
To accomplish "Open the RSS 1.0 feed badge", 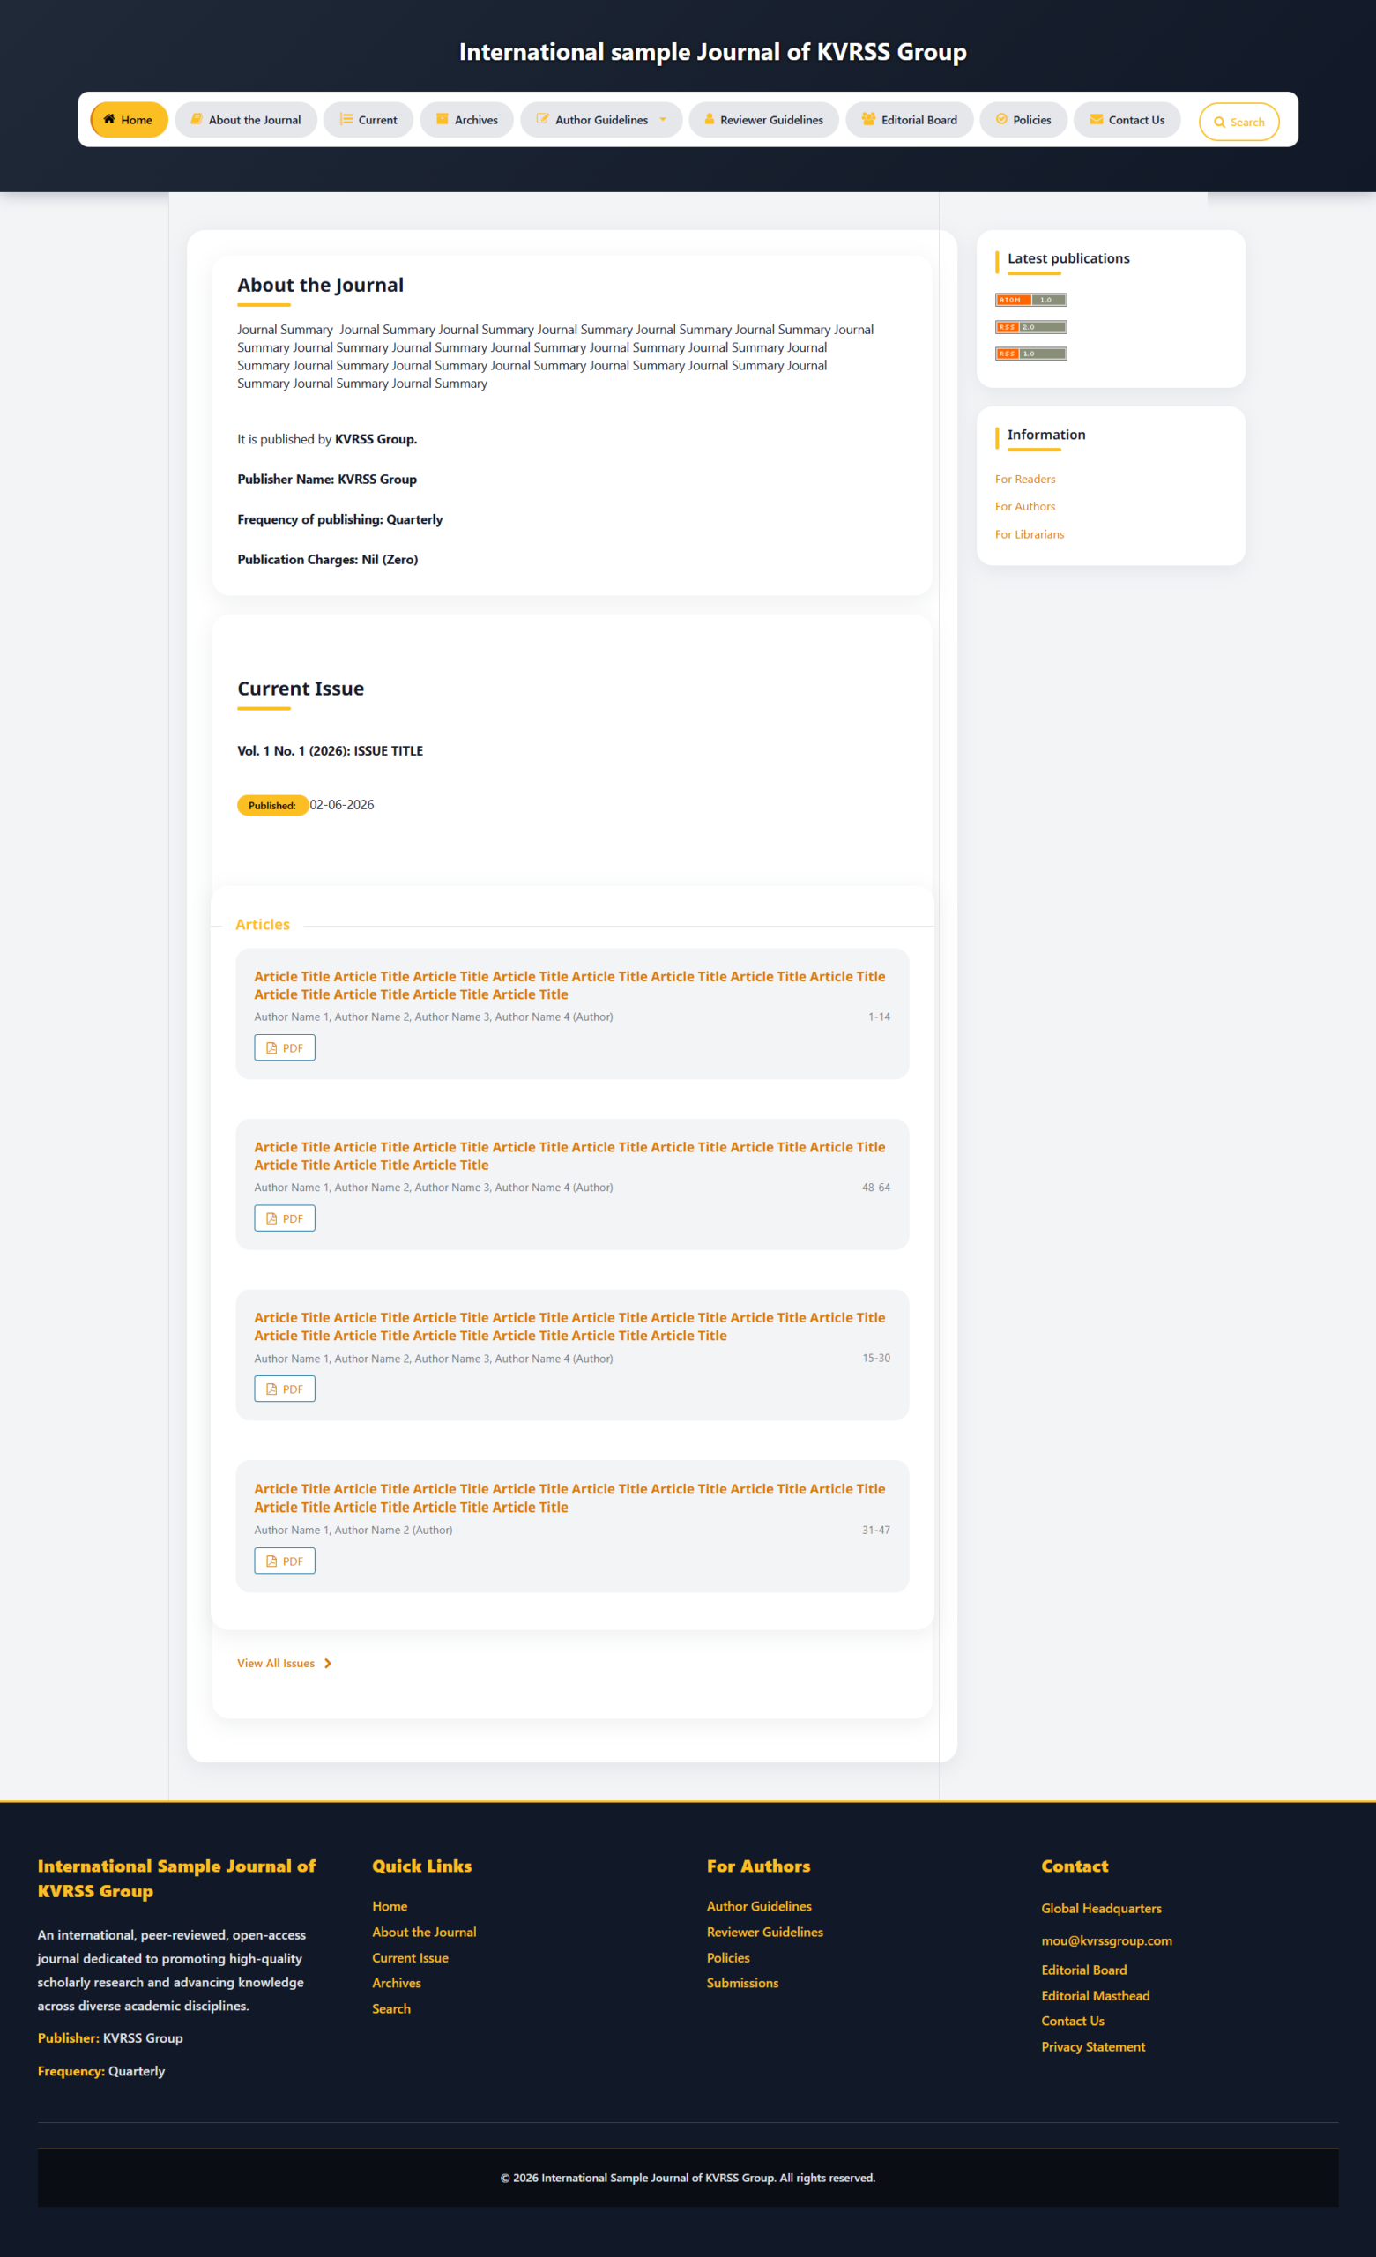I will (x=1030, y=354).
